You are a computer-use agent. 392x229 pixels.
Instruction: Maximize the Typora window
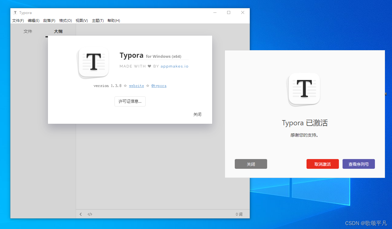pos(229,12)
